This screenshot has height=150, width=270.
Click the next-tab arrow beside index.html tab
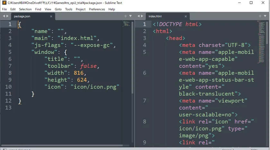click(142, 16)
